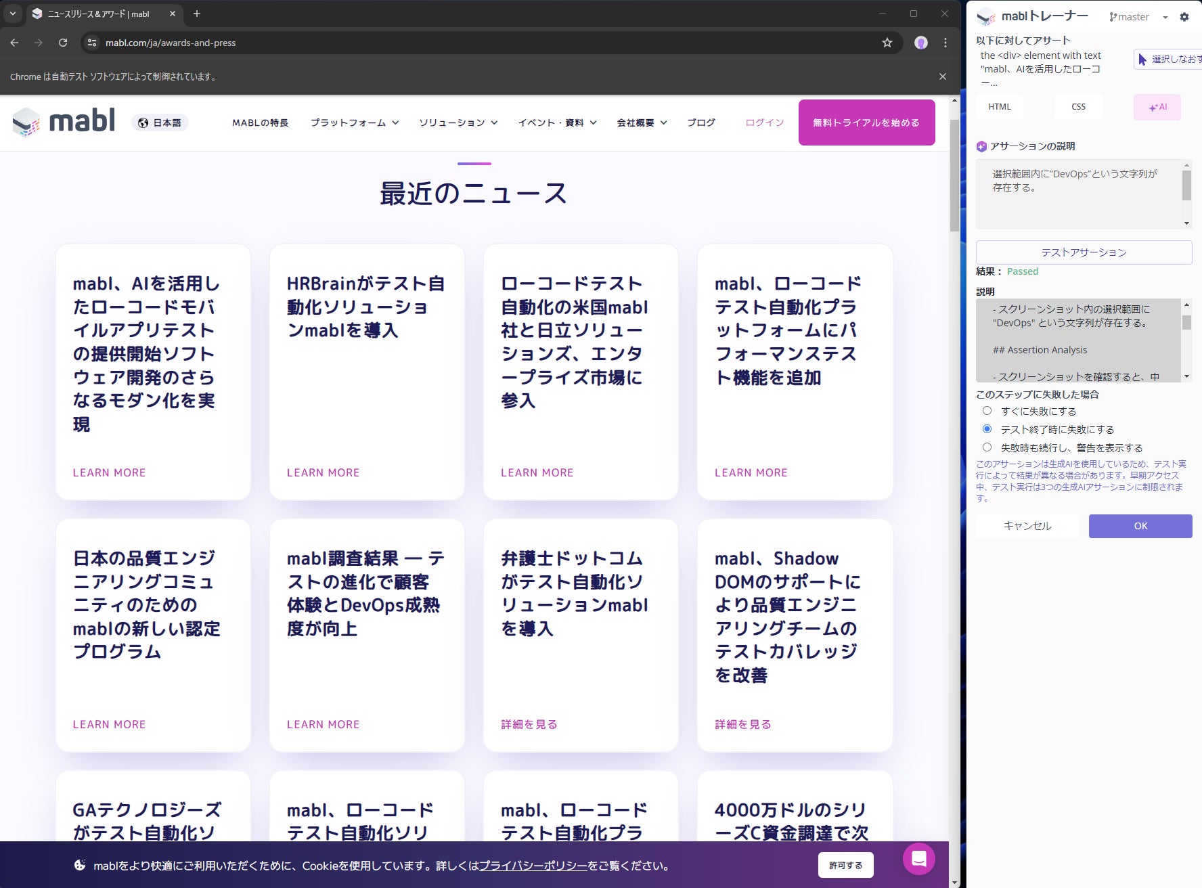Click the mabl logo in the site header
This screenshot has height=888, width=1202.
[x=64, y=122]
